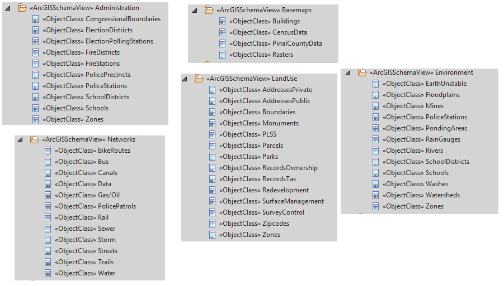This screenshot has width=504, height=286.
Task: Click the Sewer object class icon
Action: pos(48,229)
